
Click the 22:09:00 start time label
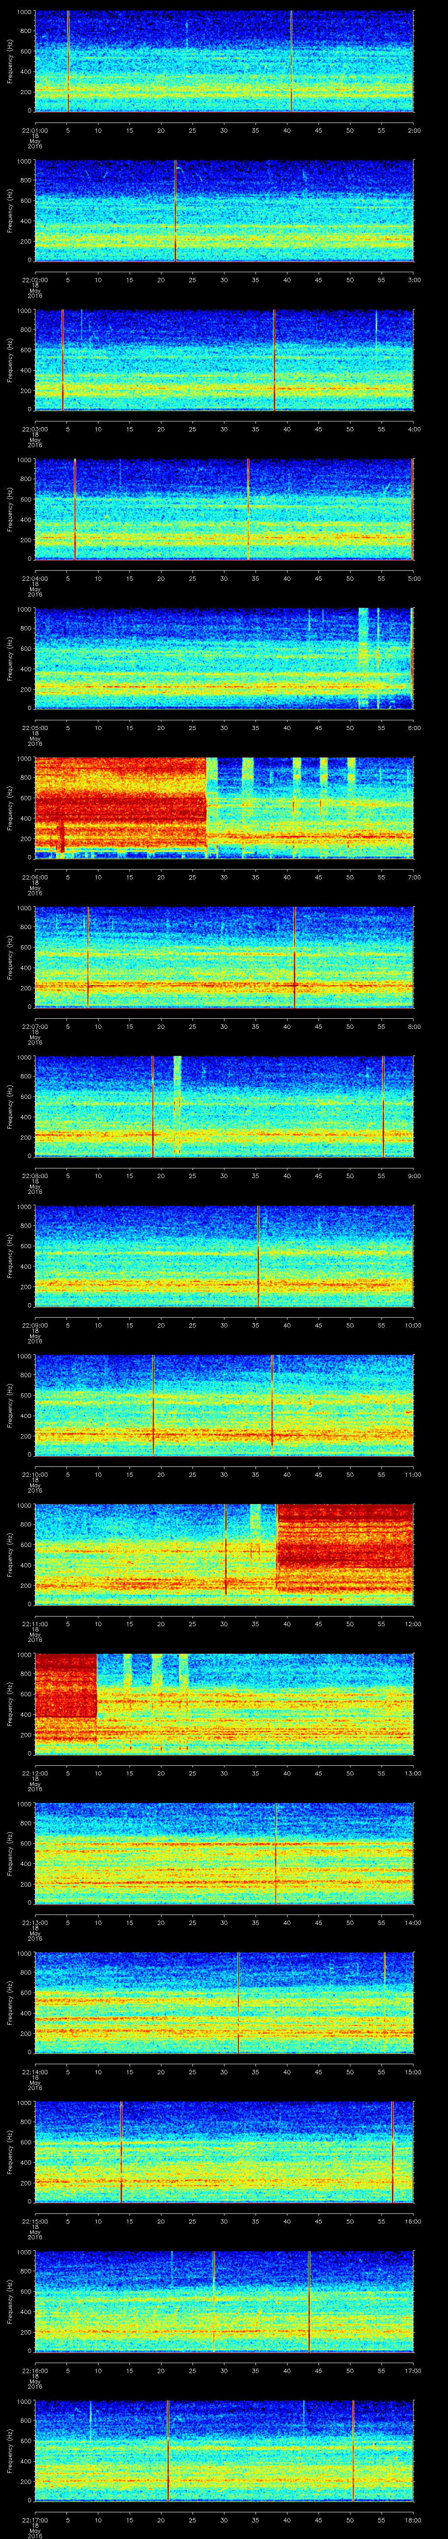(x=35, y=1325)
